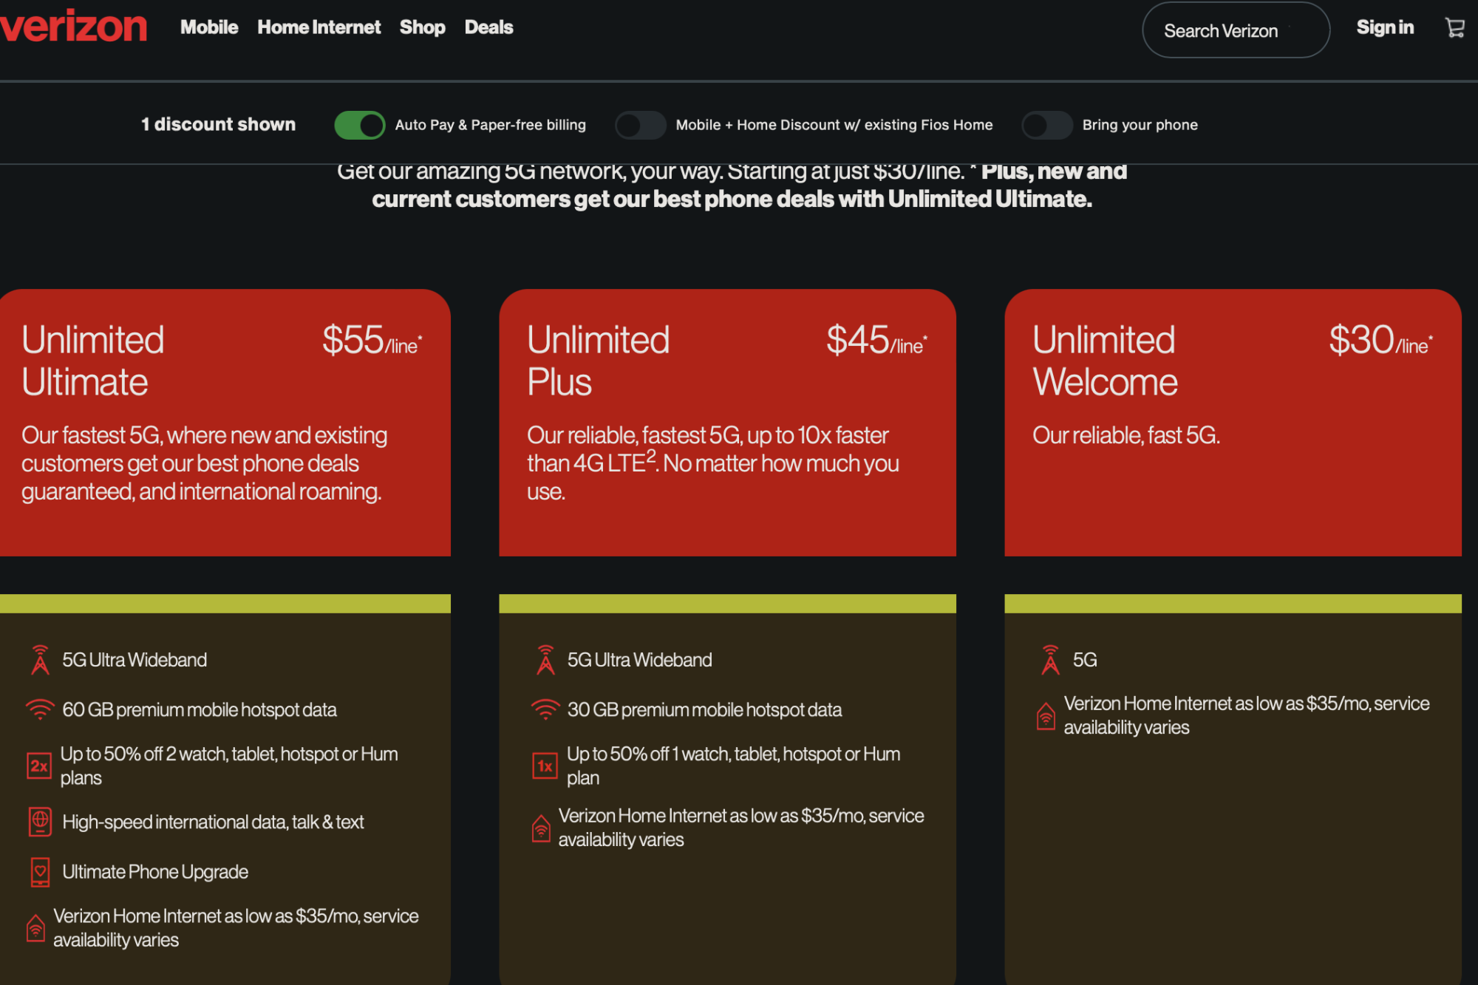The image size is (1478, 985).
Task: Open the Home Internet menu
Action: [319, 27]
